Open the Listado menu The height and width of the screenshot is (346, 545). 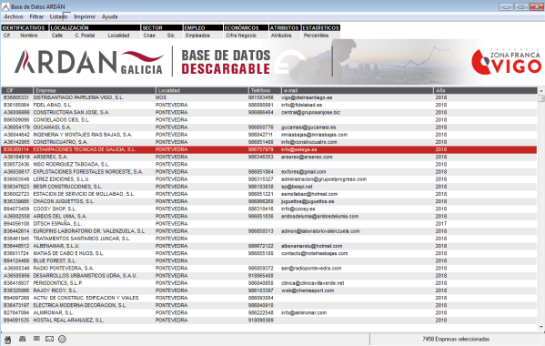(x=58, y=16)
